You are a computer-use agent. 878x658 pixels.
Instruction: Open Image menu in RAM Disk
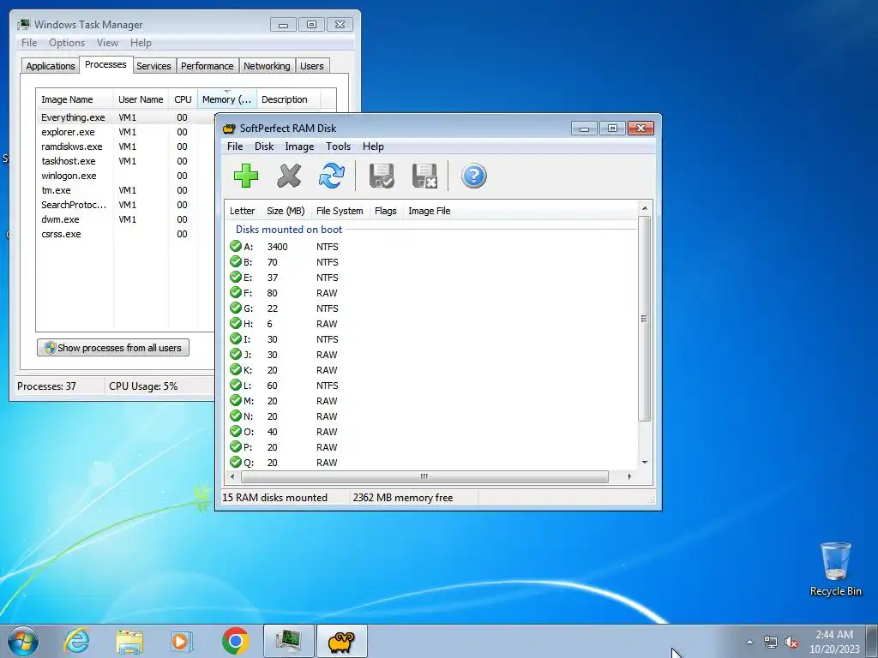pyautogui.click(x=299, y=147)
